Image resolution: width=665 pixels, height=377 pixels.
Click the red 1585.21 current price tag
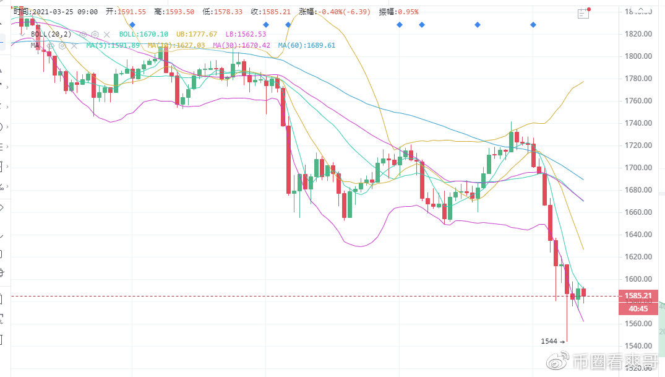(638, 296)
